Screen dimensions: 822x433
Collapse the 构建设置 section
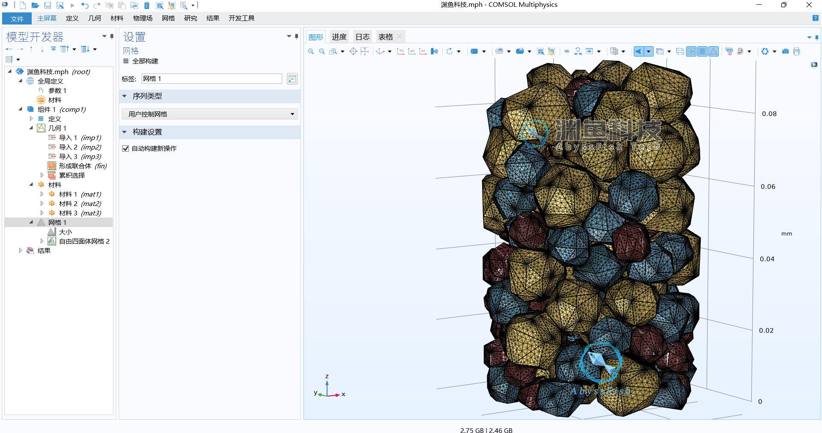click(125, 132)
